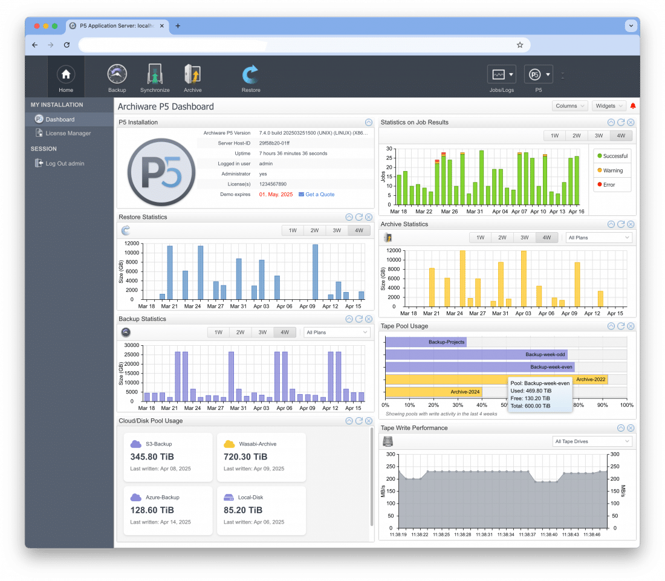Open the All Plans dropdown in Backup Statistics

(337, 332)
